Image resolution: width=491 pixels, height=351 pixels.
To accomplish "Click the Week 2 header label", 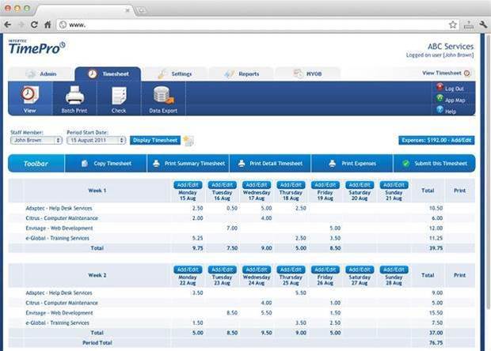I will tap(97, 275).
